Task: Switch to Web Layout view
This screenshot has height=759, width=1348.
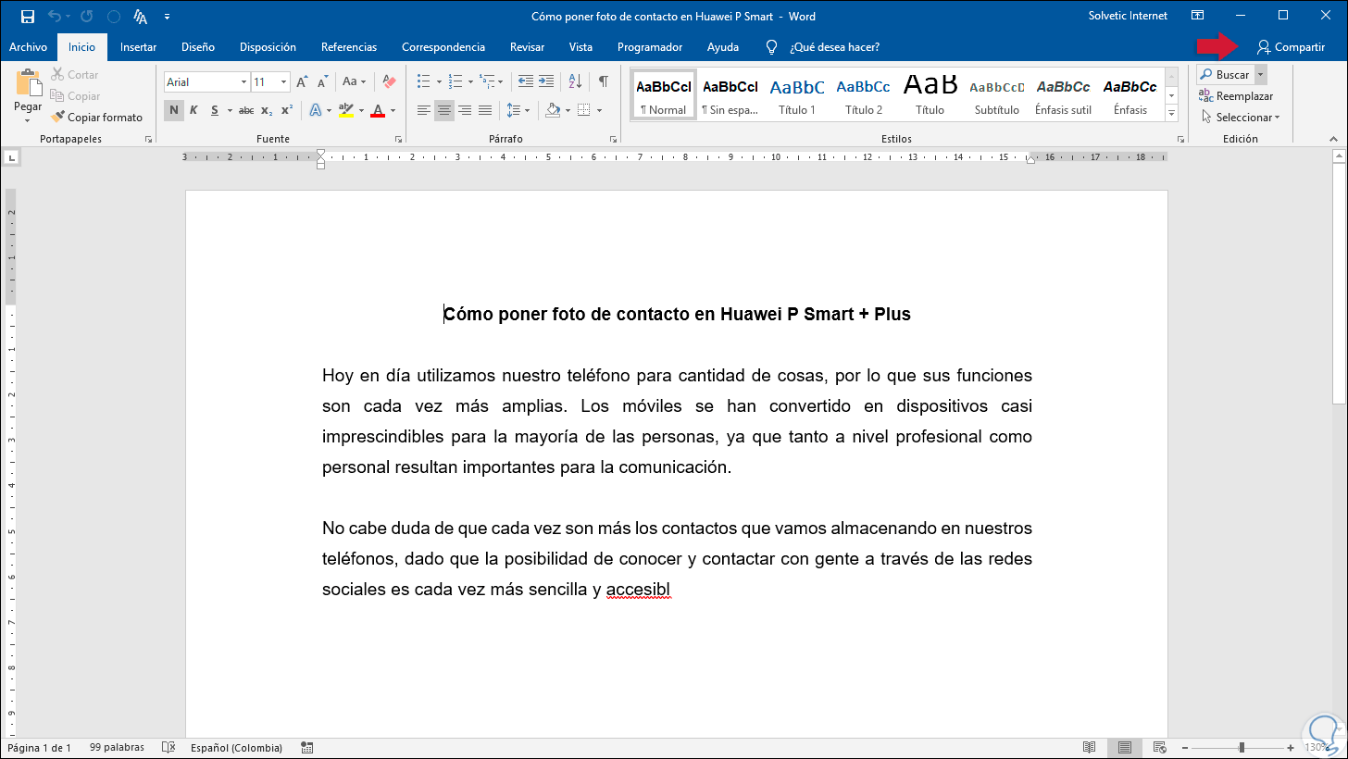Action: point(1158,747)
